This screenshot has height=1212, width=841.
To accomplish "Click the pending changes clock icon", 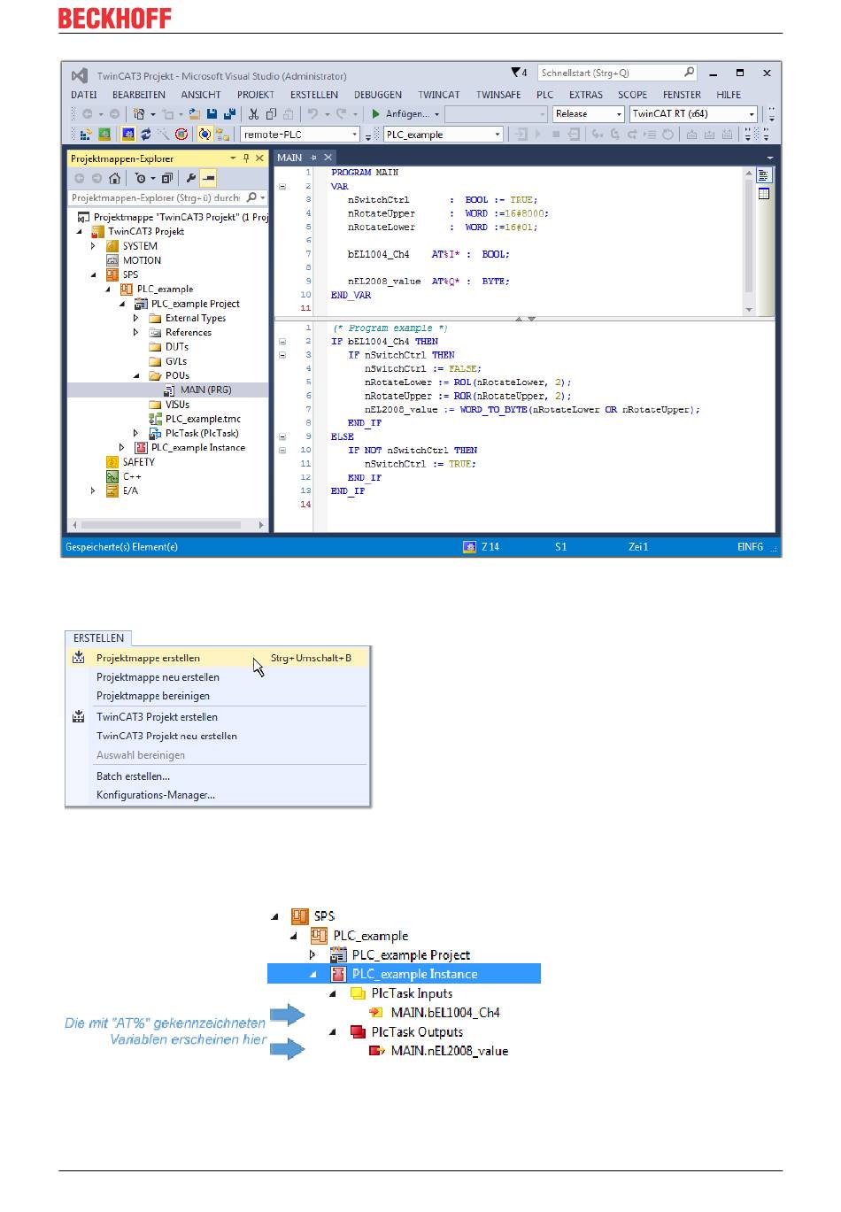I will [x=141, y=178].
